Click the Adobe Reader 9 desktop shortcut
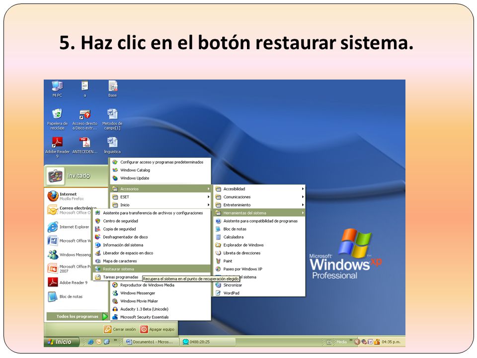 57,147
